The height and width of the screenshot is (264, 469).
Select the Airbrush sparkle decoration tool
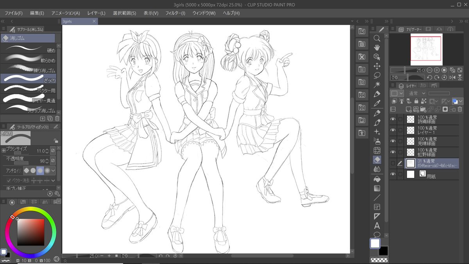point(377,132)
